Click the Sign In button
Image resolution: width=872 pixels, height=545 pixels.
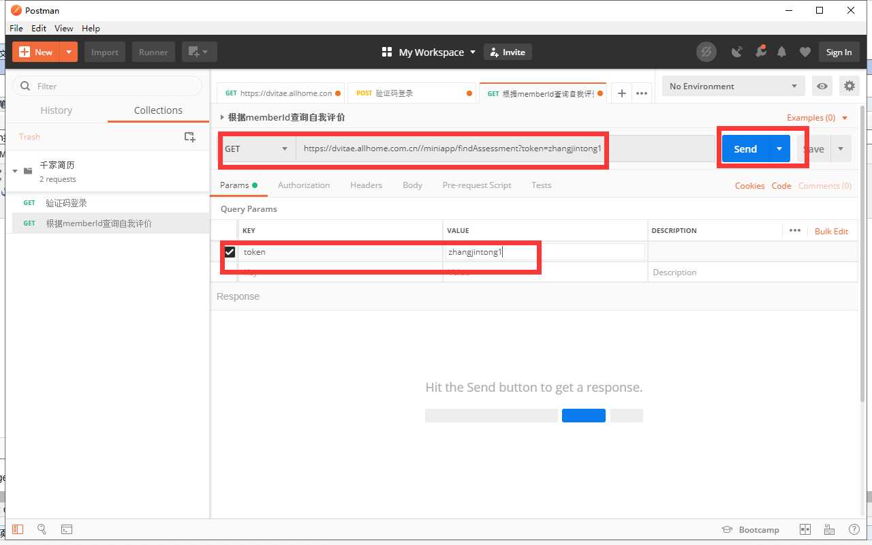[x=839, y=52]
